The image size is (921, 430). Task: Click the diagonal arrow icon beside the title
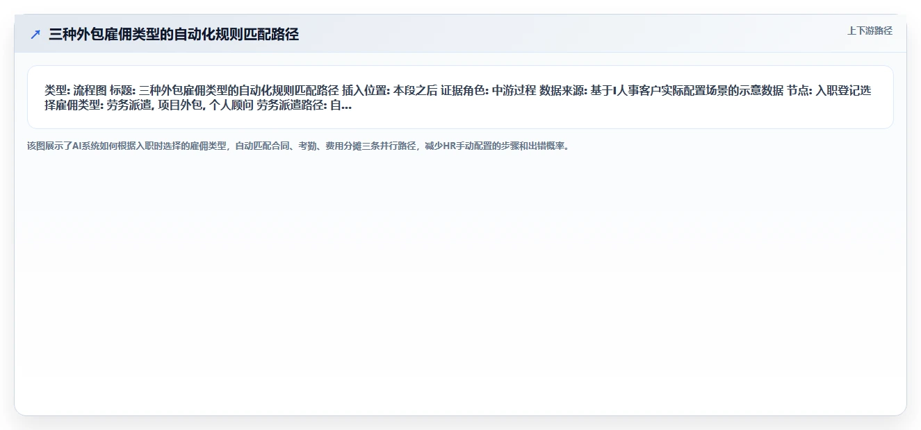(35, 34)
